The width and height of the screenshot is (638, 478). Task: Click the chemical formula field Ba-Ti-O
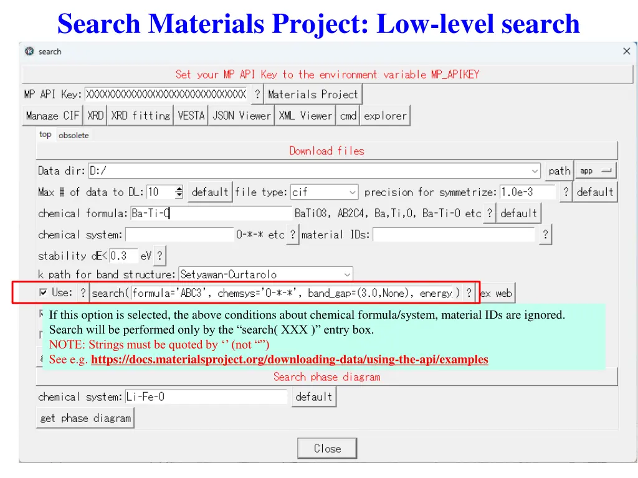pyautogui.click(x=211, y=213)
